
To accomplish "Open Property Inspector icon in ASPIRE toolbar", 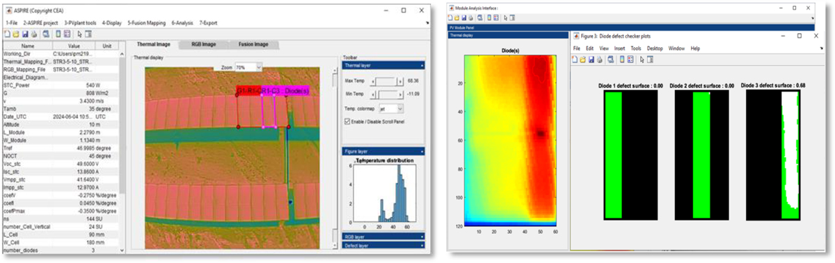I will coord(88,34).
